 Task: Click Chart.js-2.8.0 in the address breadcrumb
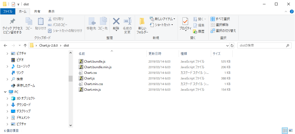[48, 45]
